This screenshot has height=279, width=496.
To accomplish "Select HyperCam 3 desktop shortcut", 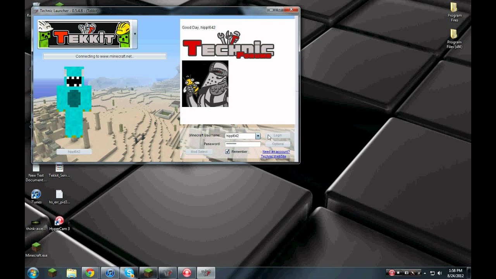I will tap(59, 224).
